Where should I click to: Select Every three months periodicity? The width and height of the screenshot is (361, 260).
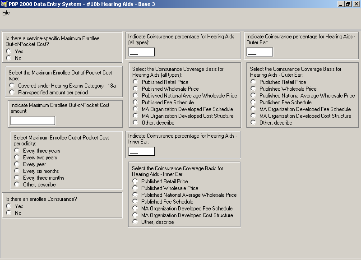tap(17, 177)
